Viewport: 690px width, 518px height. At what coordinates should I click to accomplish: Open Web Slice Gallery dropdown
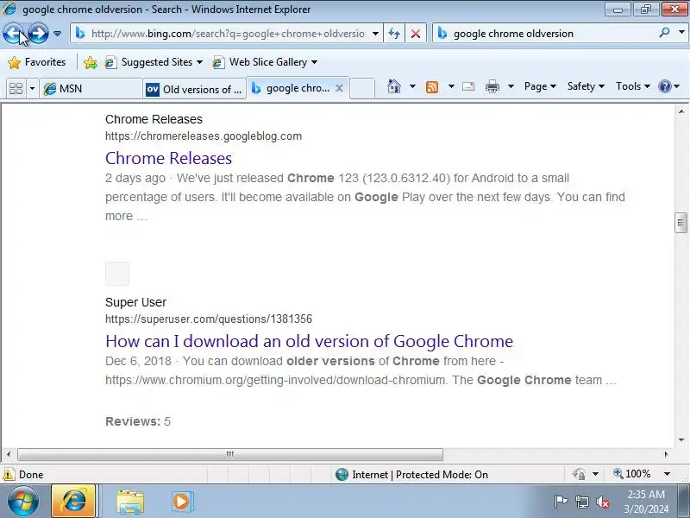[265, 62]
